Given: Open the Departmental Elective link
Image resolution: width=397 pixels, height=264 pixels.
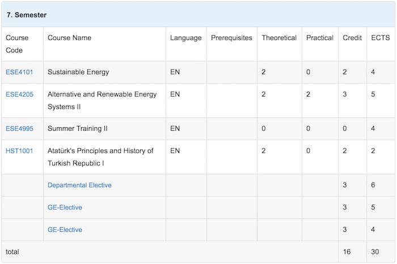Looking at the screenshot, I should tap(79, 185).
